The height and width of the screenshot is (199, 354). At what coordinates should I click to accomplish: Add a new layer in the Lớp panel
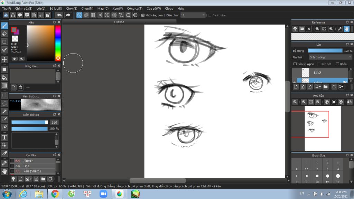pos(296,87)
